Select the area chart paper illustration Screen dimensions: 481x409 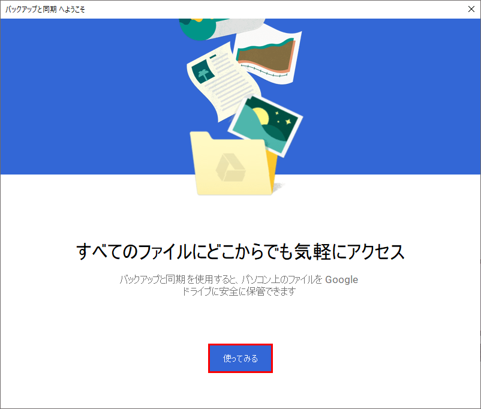pyautogui.click(x=267, y=55)
